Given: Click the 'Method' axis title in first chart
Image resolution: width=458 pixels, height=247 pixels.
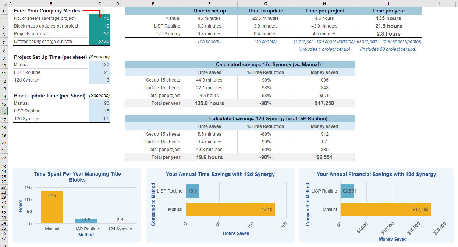Looking at the screenshot, I should [x=86, y=235].
